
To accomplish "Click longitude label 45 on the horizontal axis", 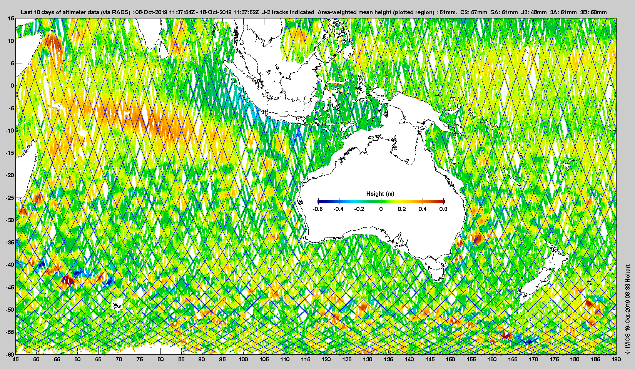I will click(15, 359).
